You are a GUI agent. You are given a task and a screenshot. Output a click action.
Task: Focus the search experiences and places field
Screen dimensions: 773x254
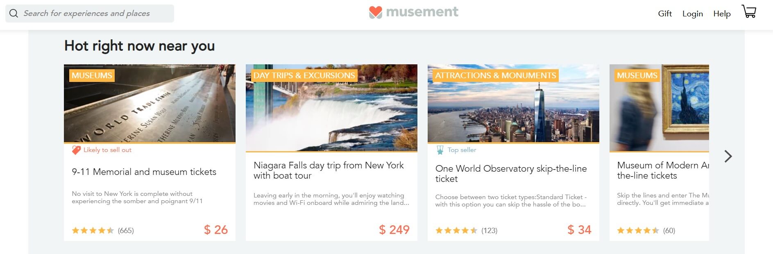94,14
